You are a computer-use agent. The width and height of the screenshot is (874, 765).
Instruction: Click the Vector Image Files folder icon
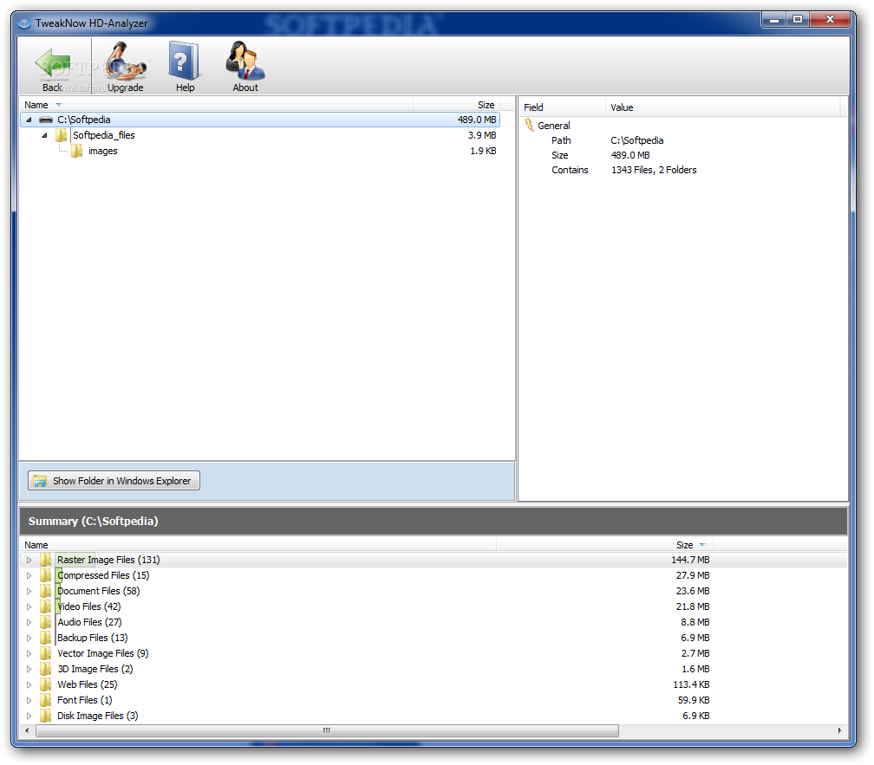point(45,653)
